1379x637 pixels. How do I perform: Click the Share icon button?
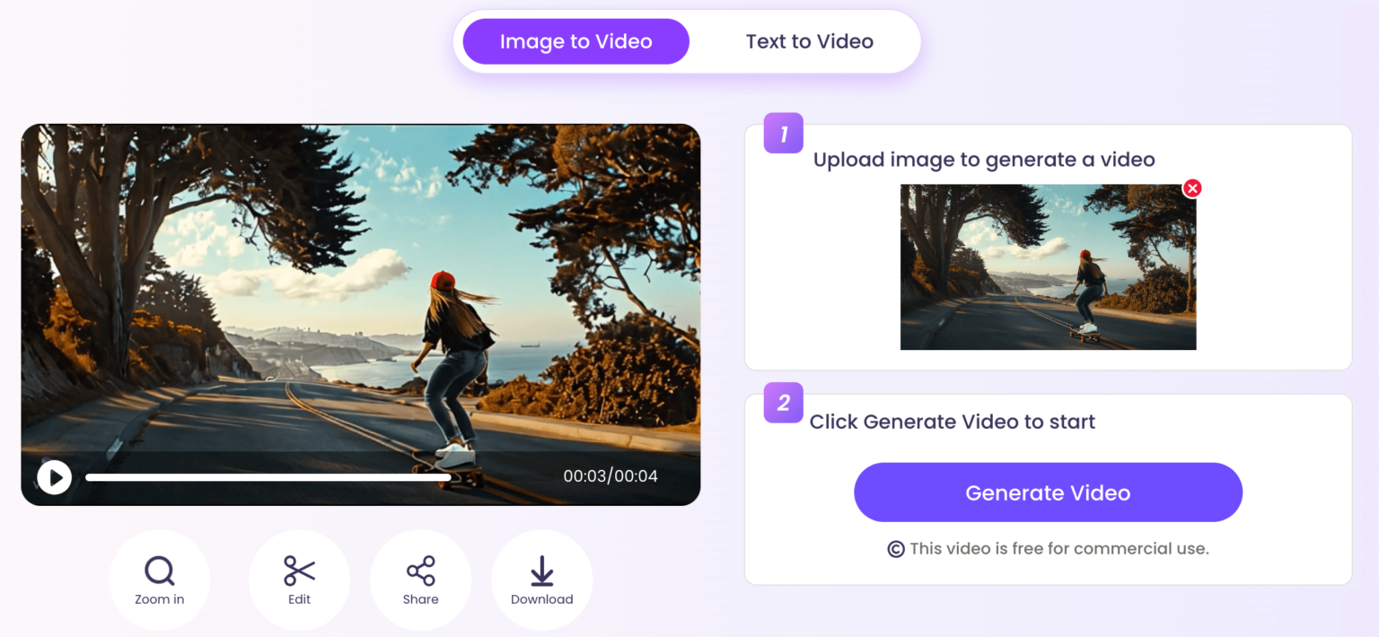tap(420, 580)
